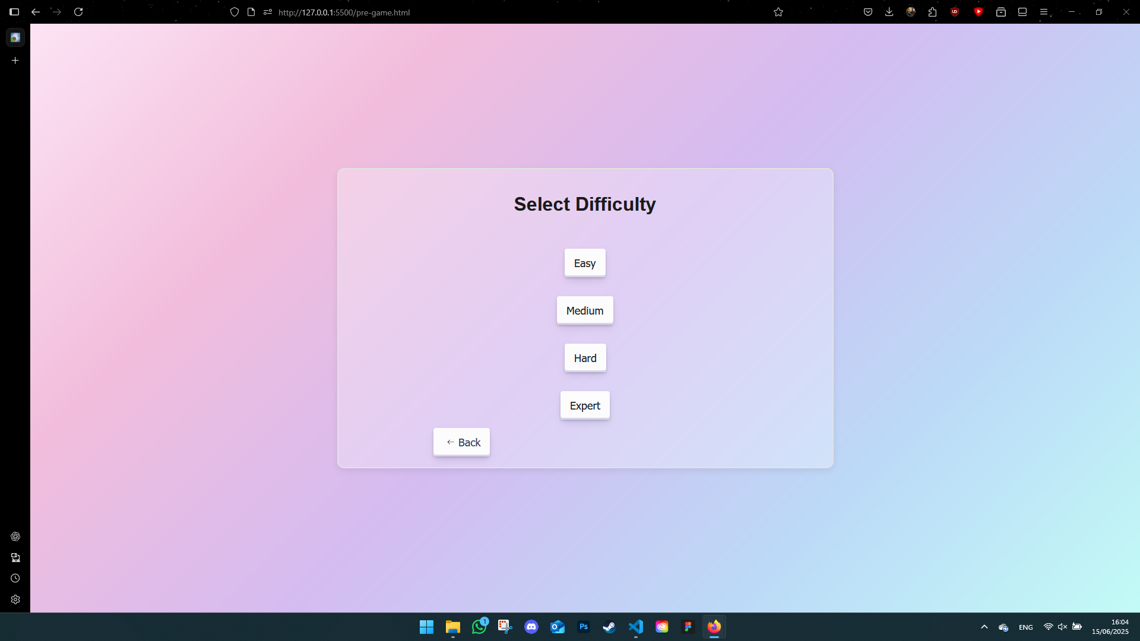Select Medium difficulty
The height and width of the screenshot is (641, 1140).
pyautogui.click(x=585, y=310)
